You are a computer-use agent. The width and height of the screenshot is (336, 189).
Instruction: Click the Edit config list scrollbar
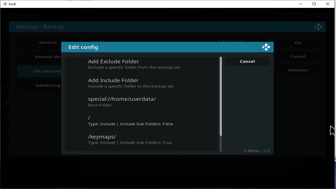click(221, 96)
